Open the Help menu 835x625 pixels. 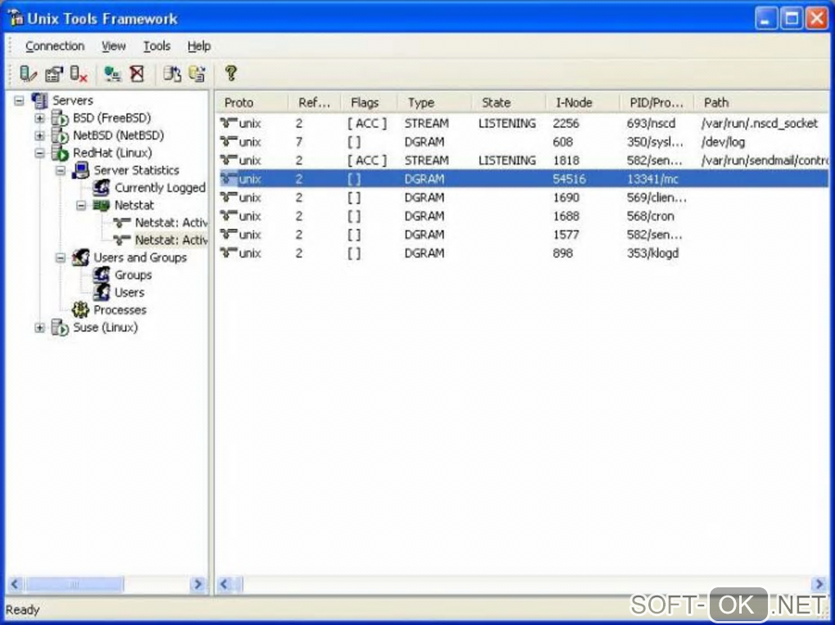pos(199,47)
